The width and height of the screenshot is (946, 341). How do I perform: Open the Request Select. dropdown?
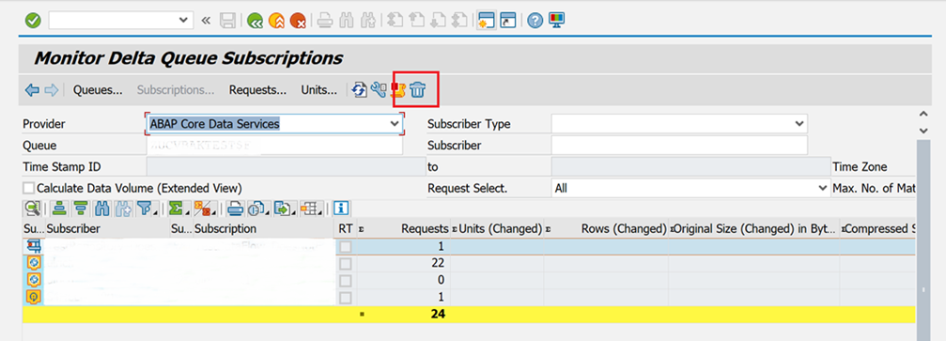[824, 188]
